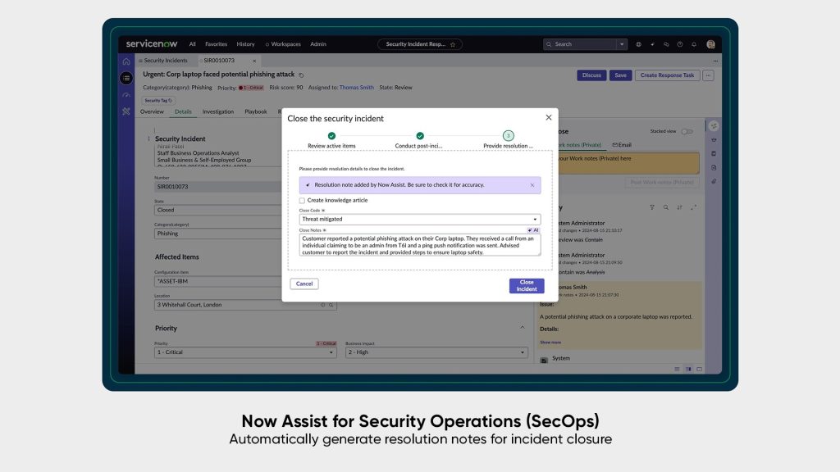Collapse the Priority section
This screenshot has height=472, width=840.
[x=523, y=328]
